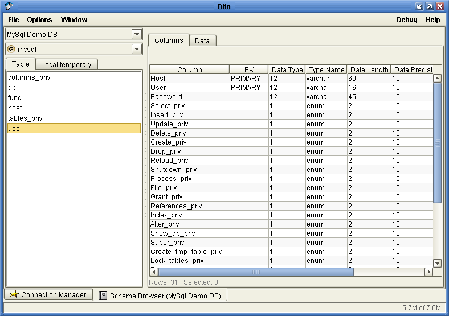This screenshot has width=449, height=316.
Task: Click the Debug menu button
Action: click(x=407, y=20)
